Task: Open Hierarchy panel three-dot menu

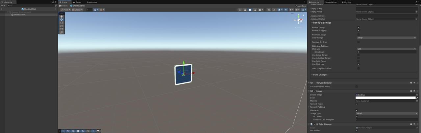Action: click(x=56, y=2)
